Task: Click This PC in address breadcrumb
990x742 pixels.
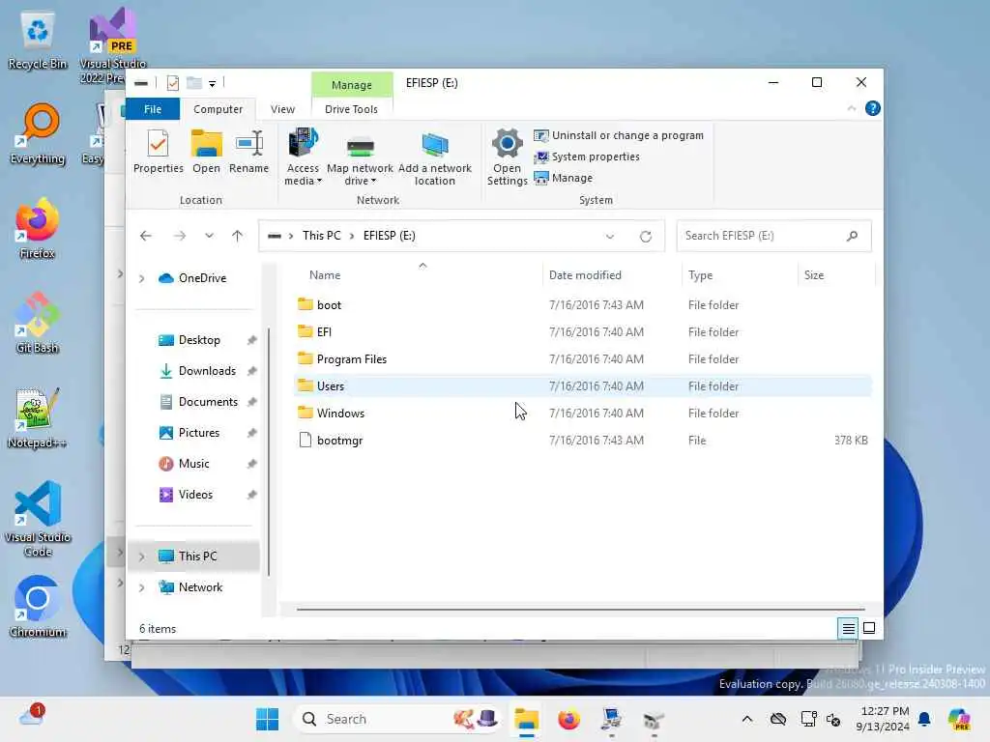Action: (321, 236)
